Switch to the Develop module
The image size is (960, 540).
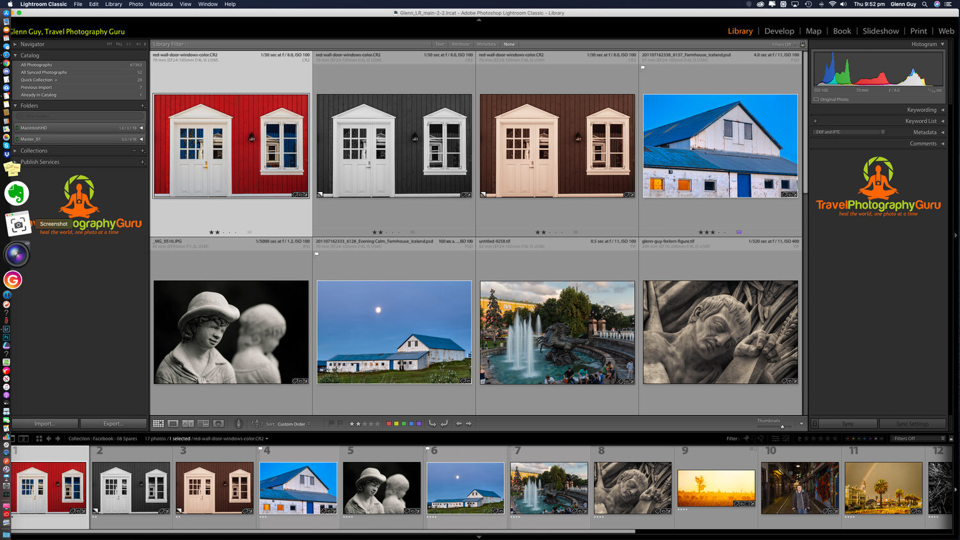point(779,31)
